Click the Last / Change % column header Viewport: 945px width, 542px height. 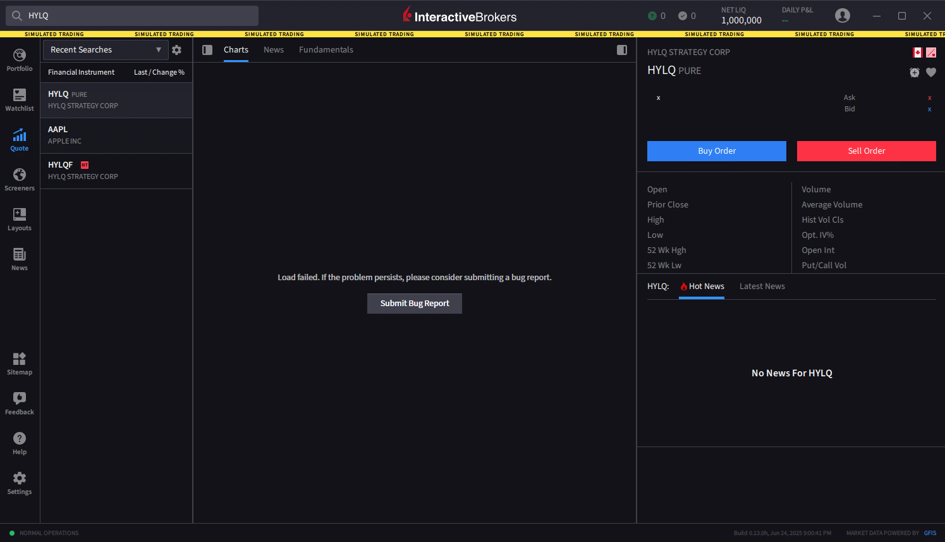point(159,73)
